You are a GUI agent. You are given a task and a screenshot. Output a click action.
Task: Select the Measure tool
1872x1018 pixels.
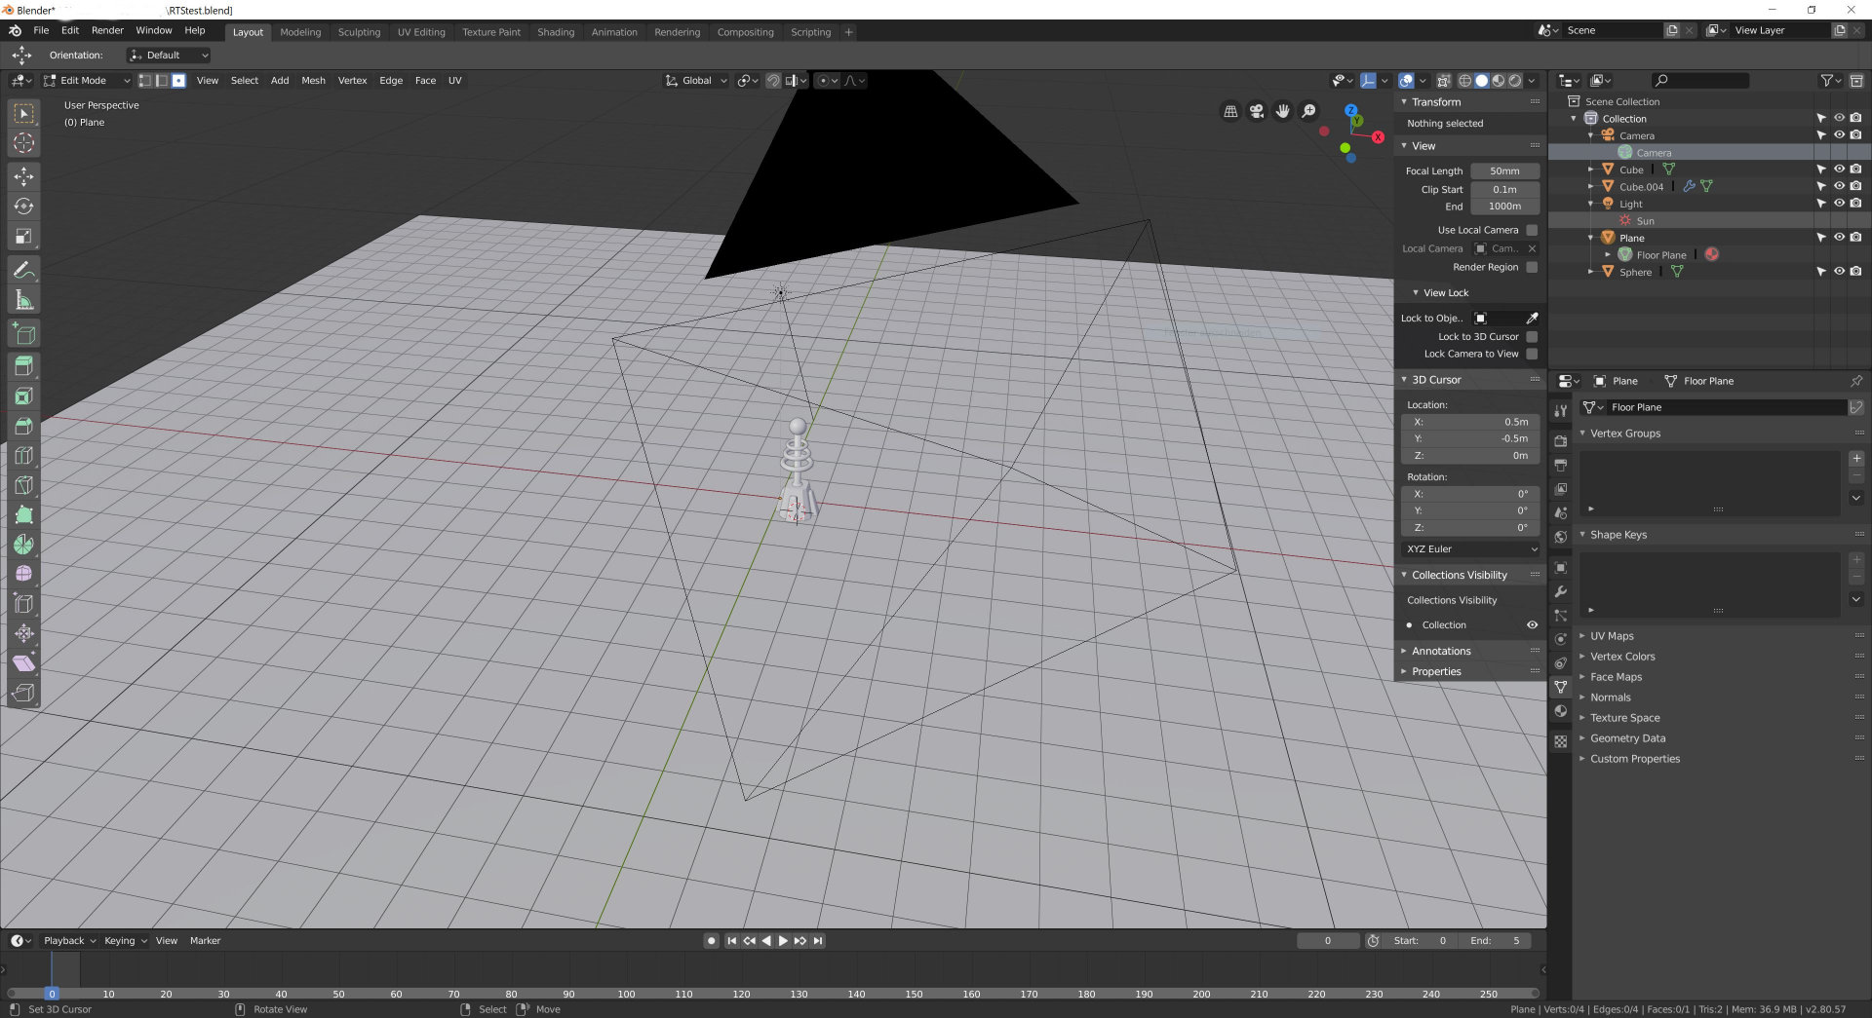click(23, 300)
